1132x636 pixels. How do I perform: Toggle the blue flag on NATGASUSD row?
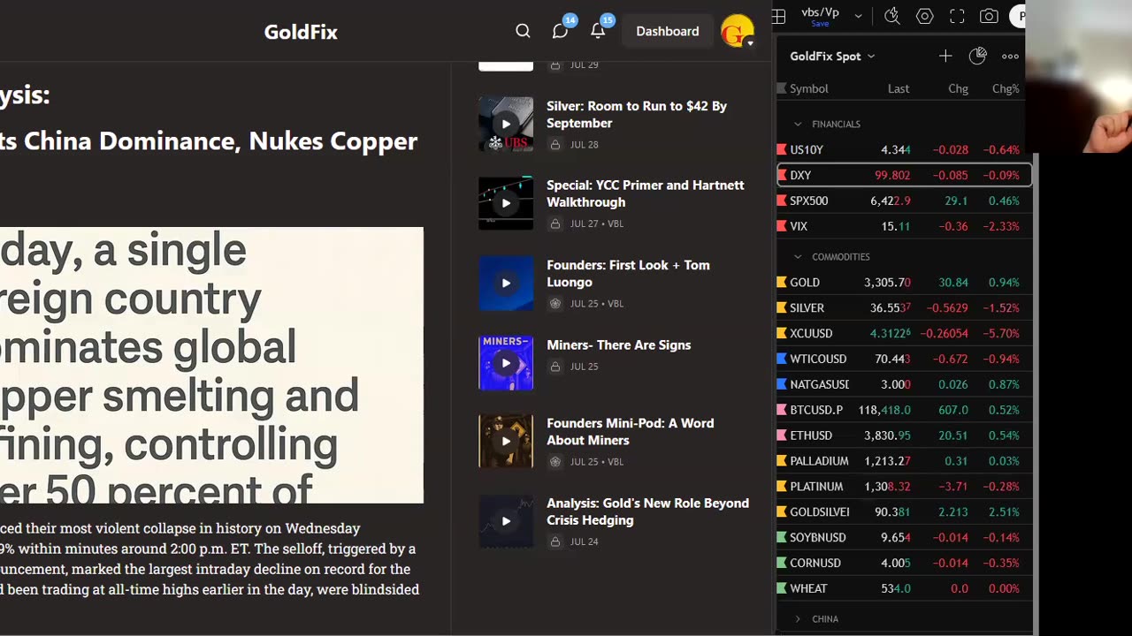click(x=782, y=385)
